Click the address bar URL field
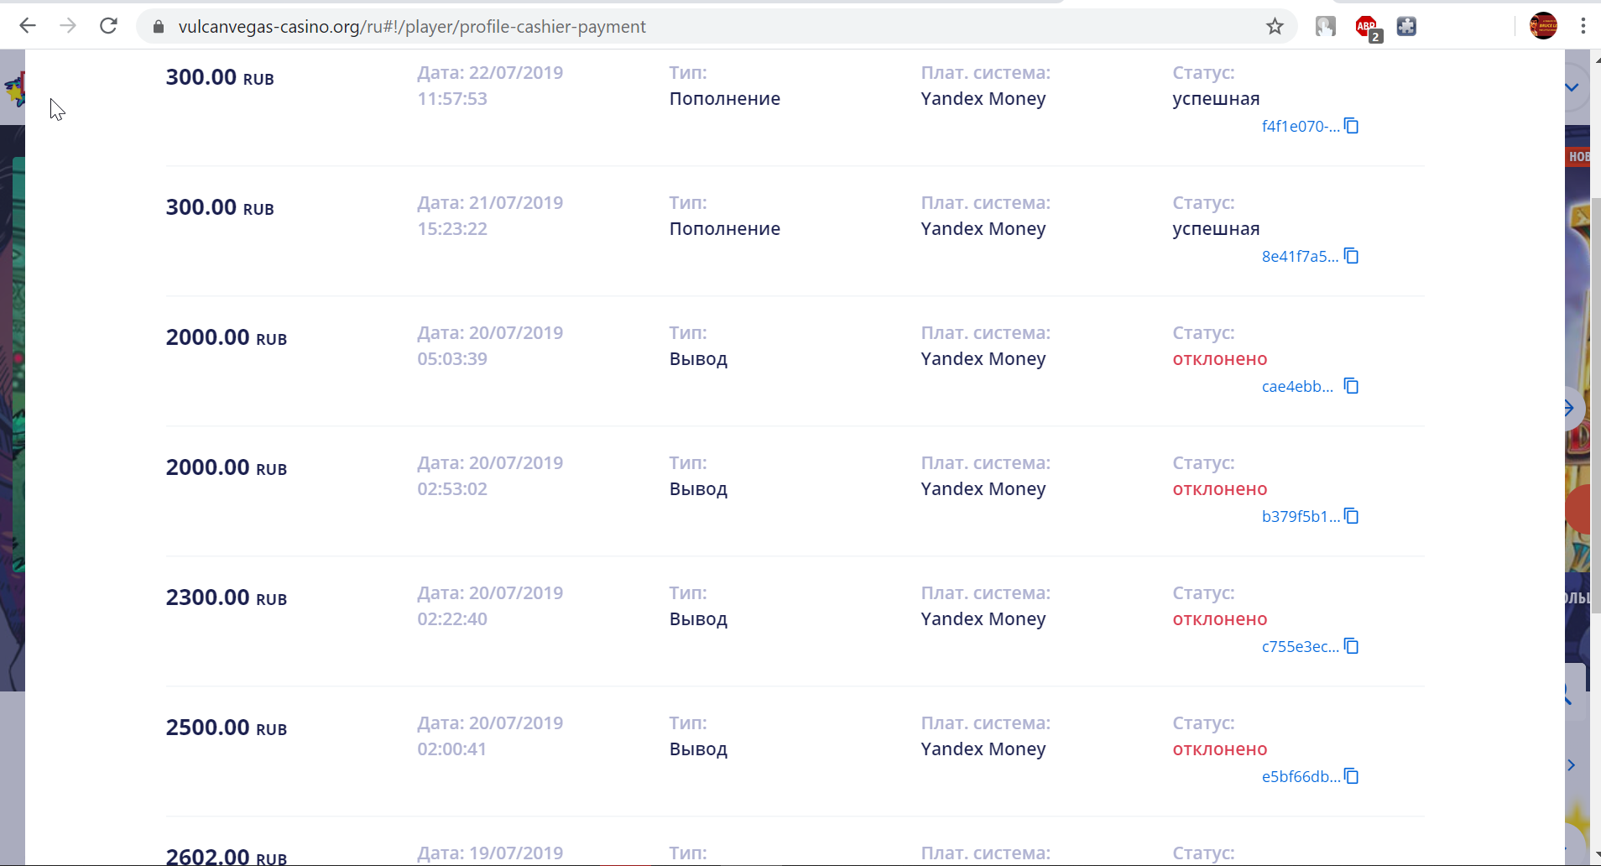The width and height of the screenshot is (1601, 866). (587, 27)
